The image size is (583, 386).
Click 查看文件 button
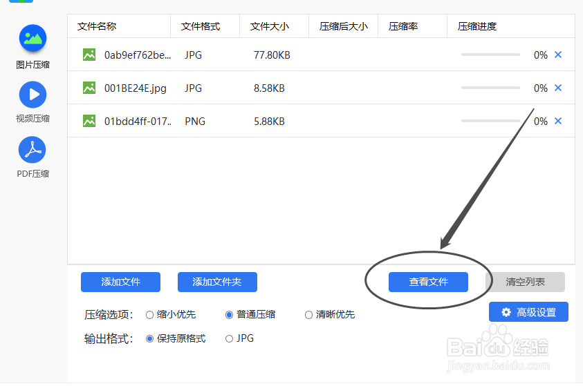(428, 282)
